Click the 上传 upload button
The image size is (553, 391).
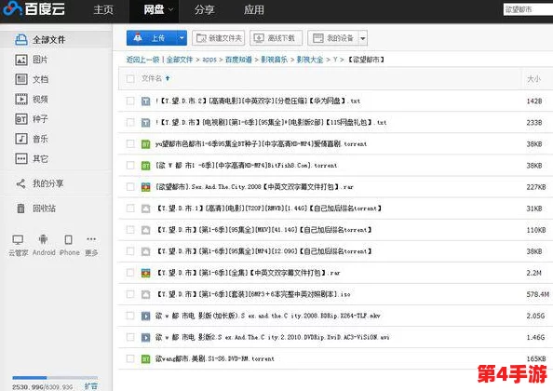click(152, 38)
